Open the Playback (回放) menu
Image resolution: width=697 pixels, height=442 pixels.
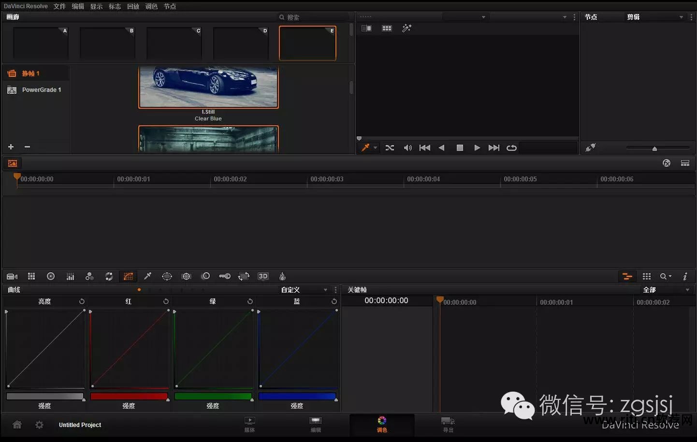133,6
